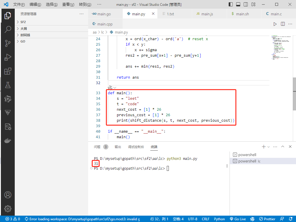Open Customize Layout icon in title bar

(x=253, y=4)
